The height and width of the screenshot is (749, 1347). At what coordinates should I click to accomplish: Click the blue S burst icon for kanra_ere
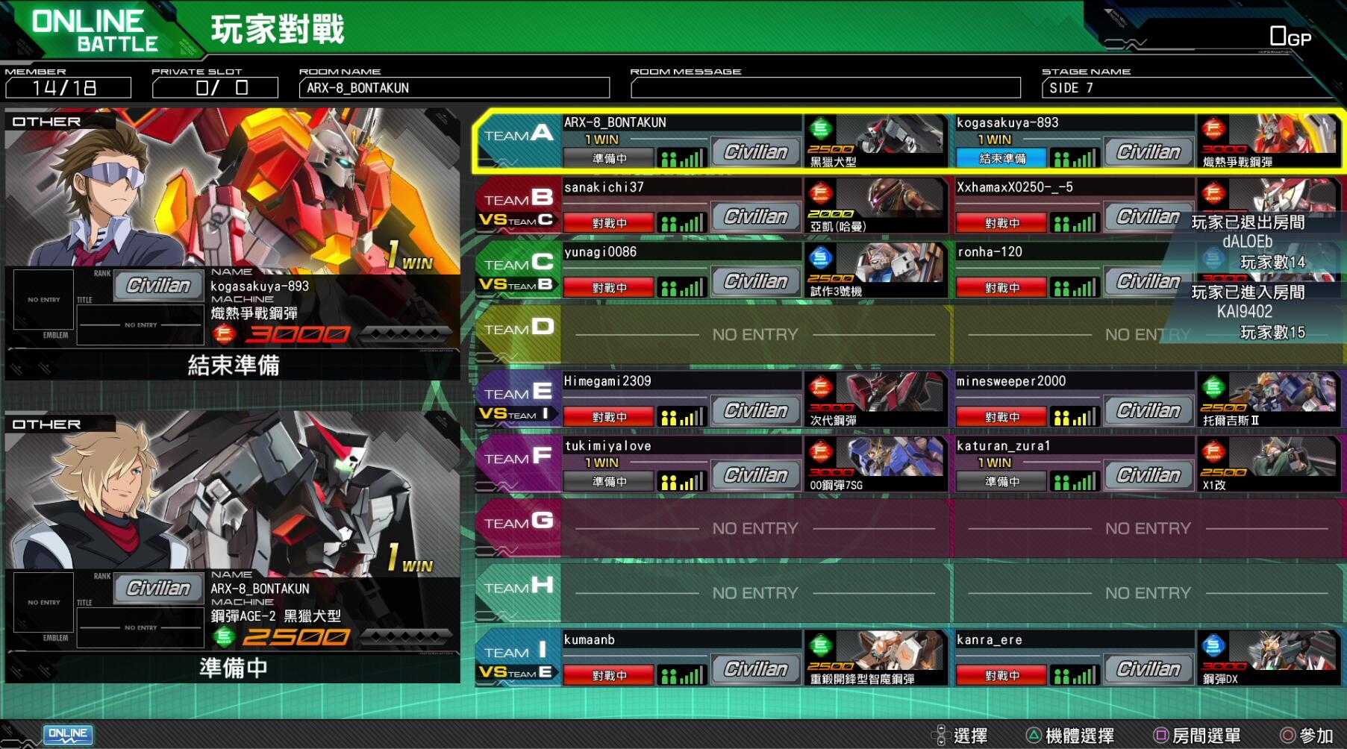1213,646
